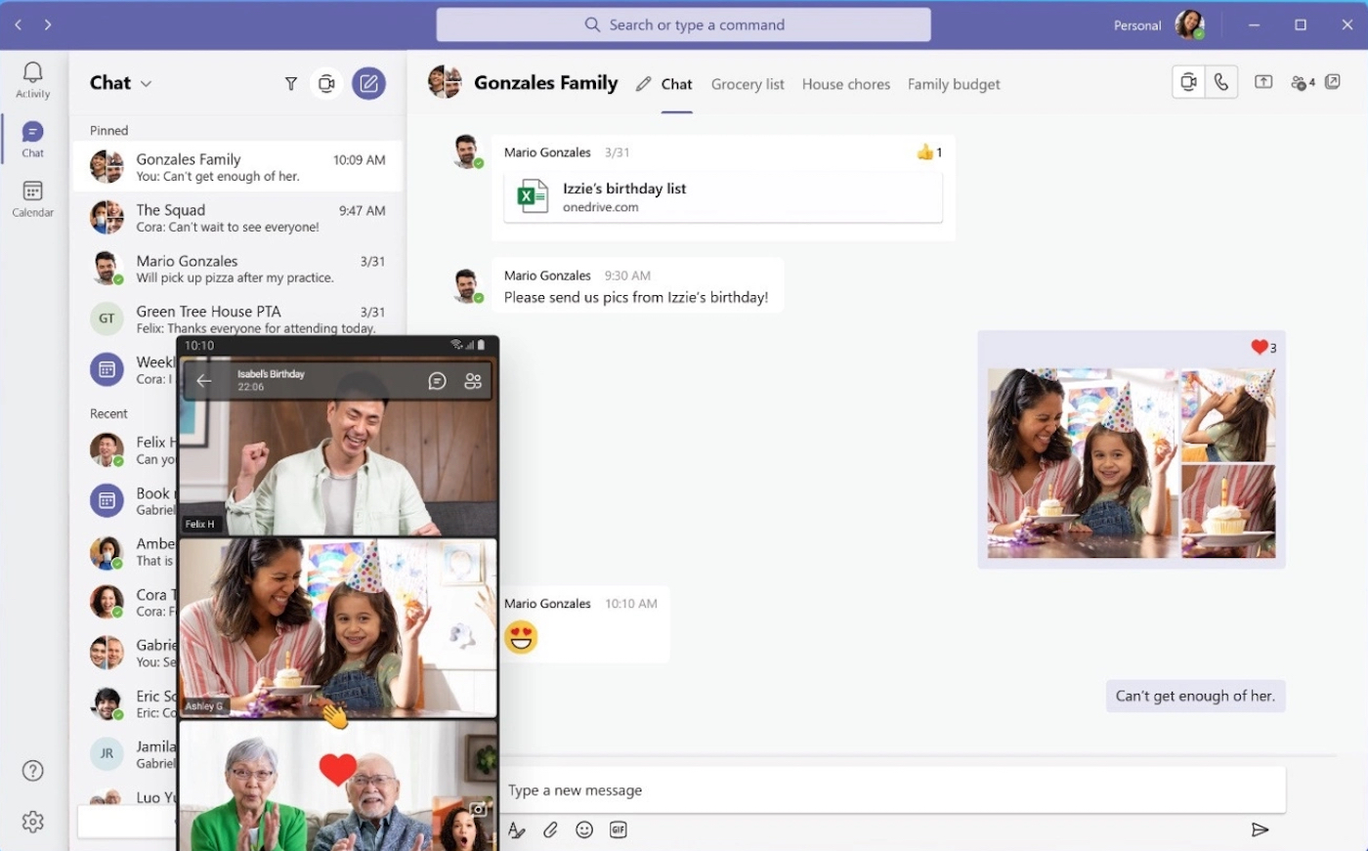The width and height of the screenshot is (1368, 851).
Task: Send the message with the send arrow icon
Action: (1260, 830)
